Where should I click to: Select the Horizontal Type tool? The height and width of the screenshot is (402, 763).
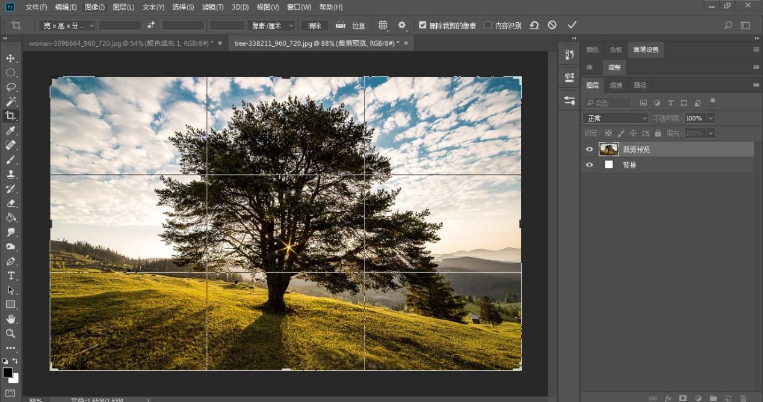pos(11,276)
